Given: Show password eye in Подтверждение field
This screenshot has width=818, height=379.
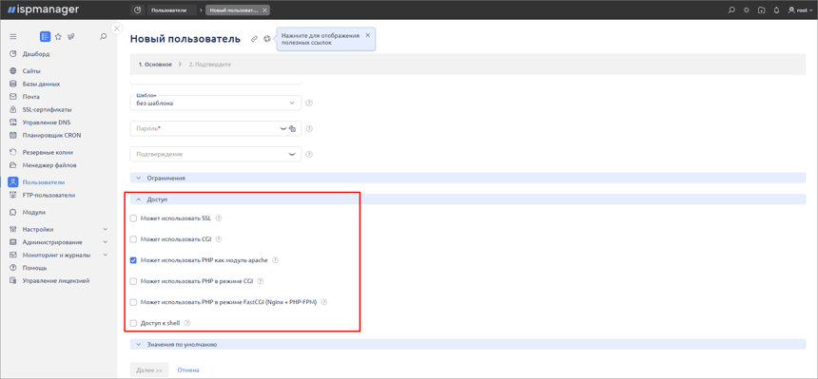Looking at the screenshot, I should 292,154.
